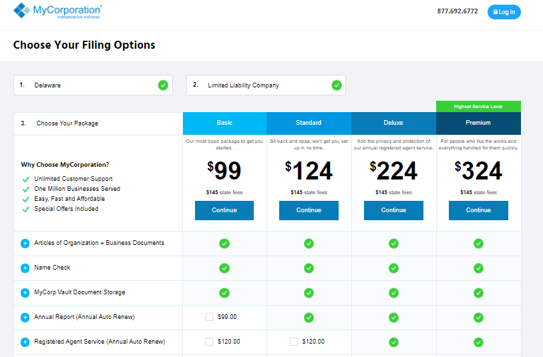This screenshot has width=543, height=357.
Task: Click the MyCorporation logo
Action: pos(58,11)
